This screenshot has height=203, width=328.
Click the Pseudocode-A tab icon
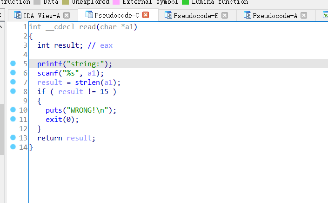click(248, 15)
